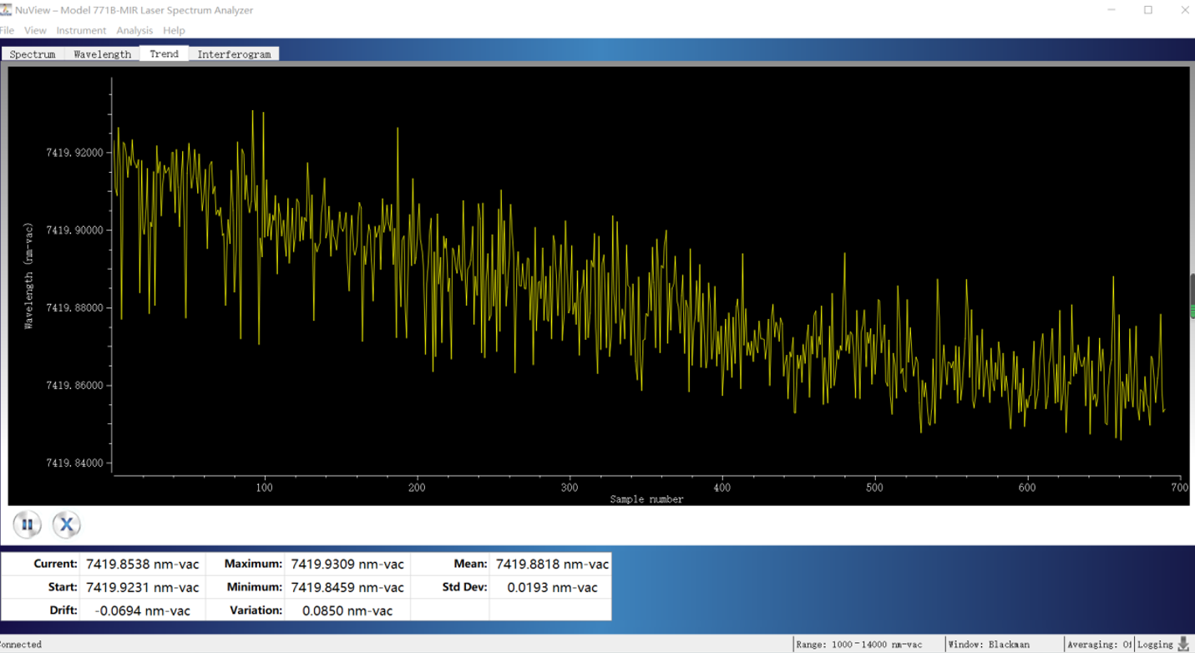The height and width of the screenshot is (653, 1195).
Task: Clear the trend plot with the X button
Action: click(x=67, y=524)
